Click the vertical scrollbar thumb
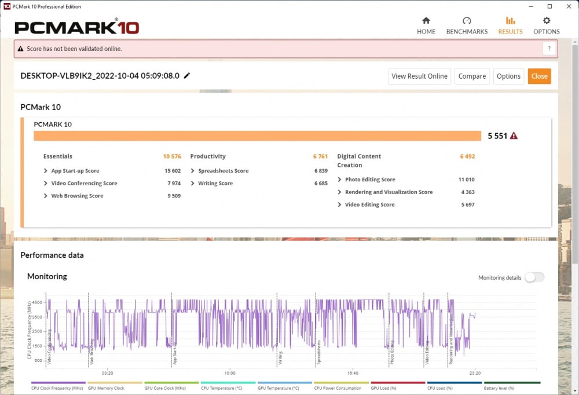Screen dimensions: 579x395 click(x=575, y=155)
